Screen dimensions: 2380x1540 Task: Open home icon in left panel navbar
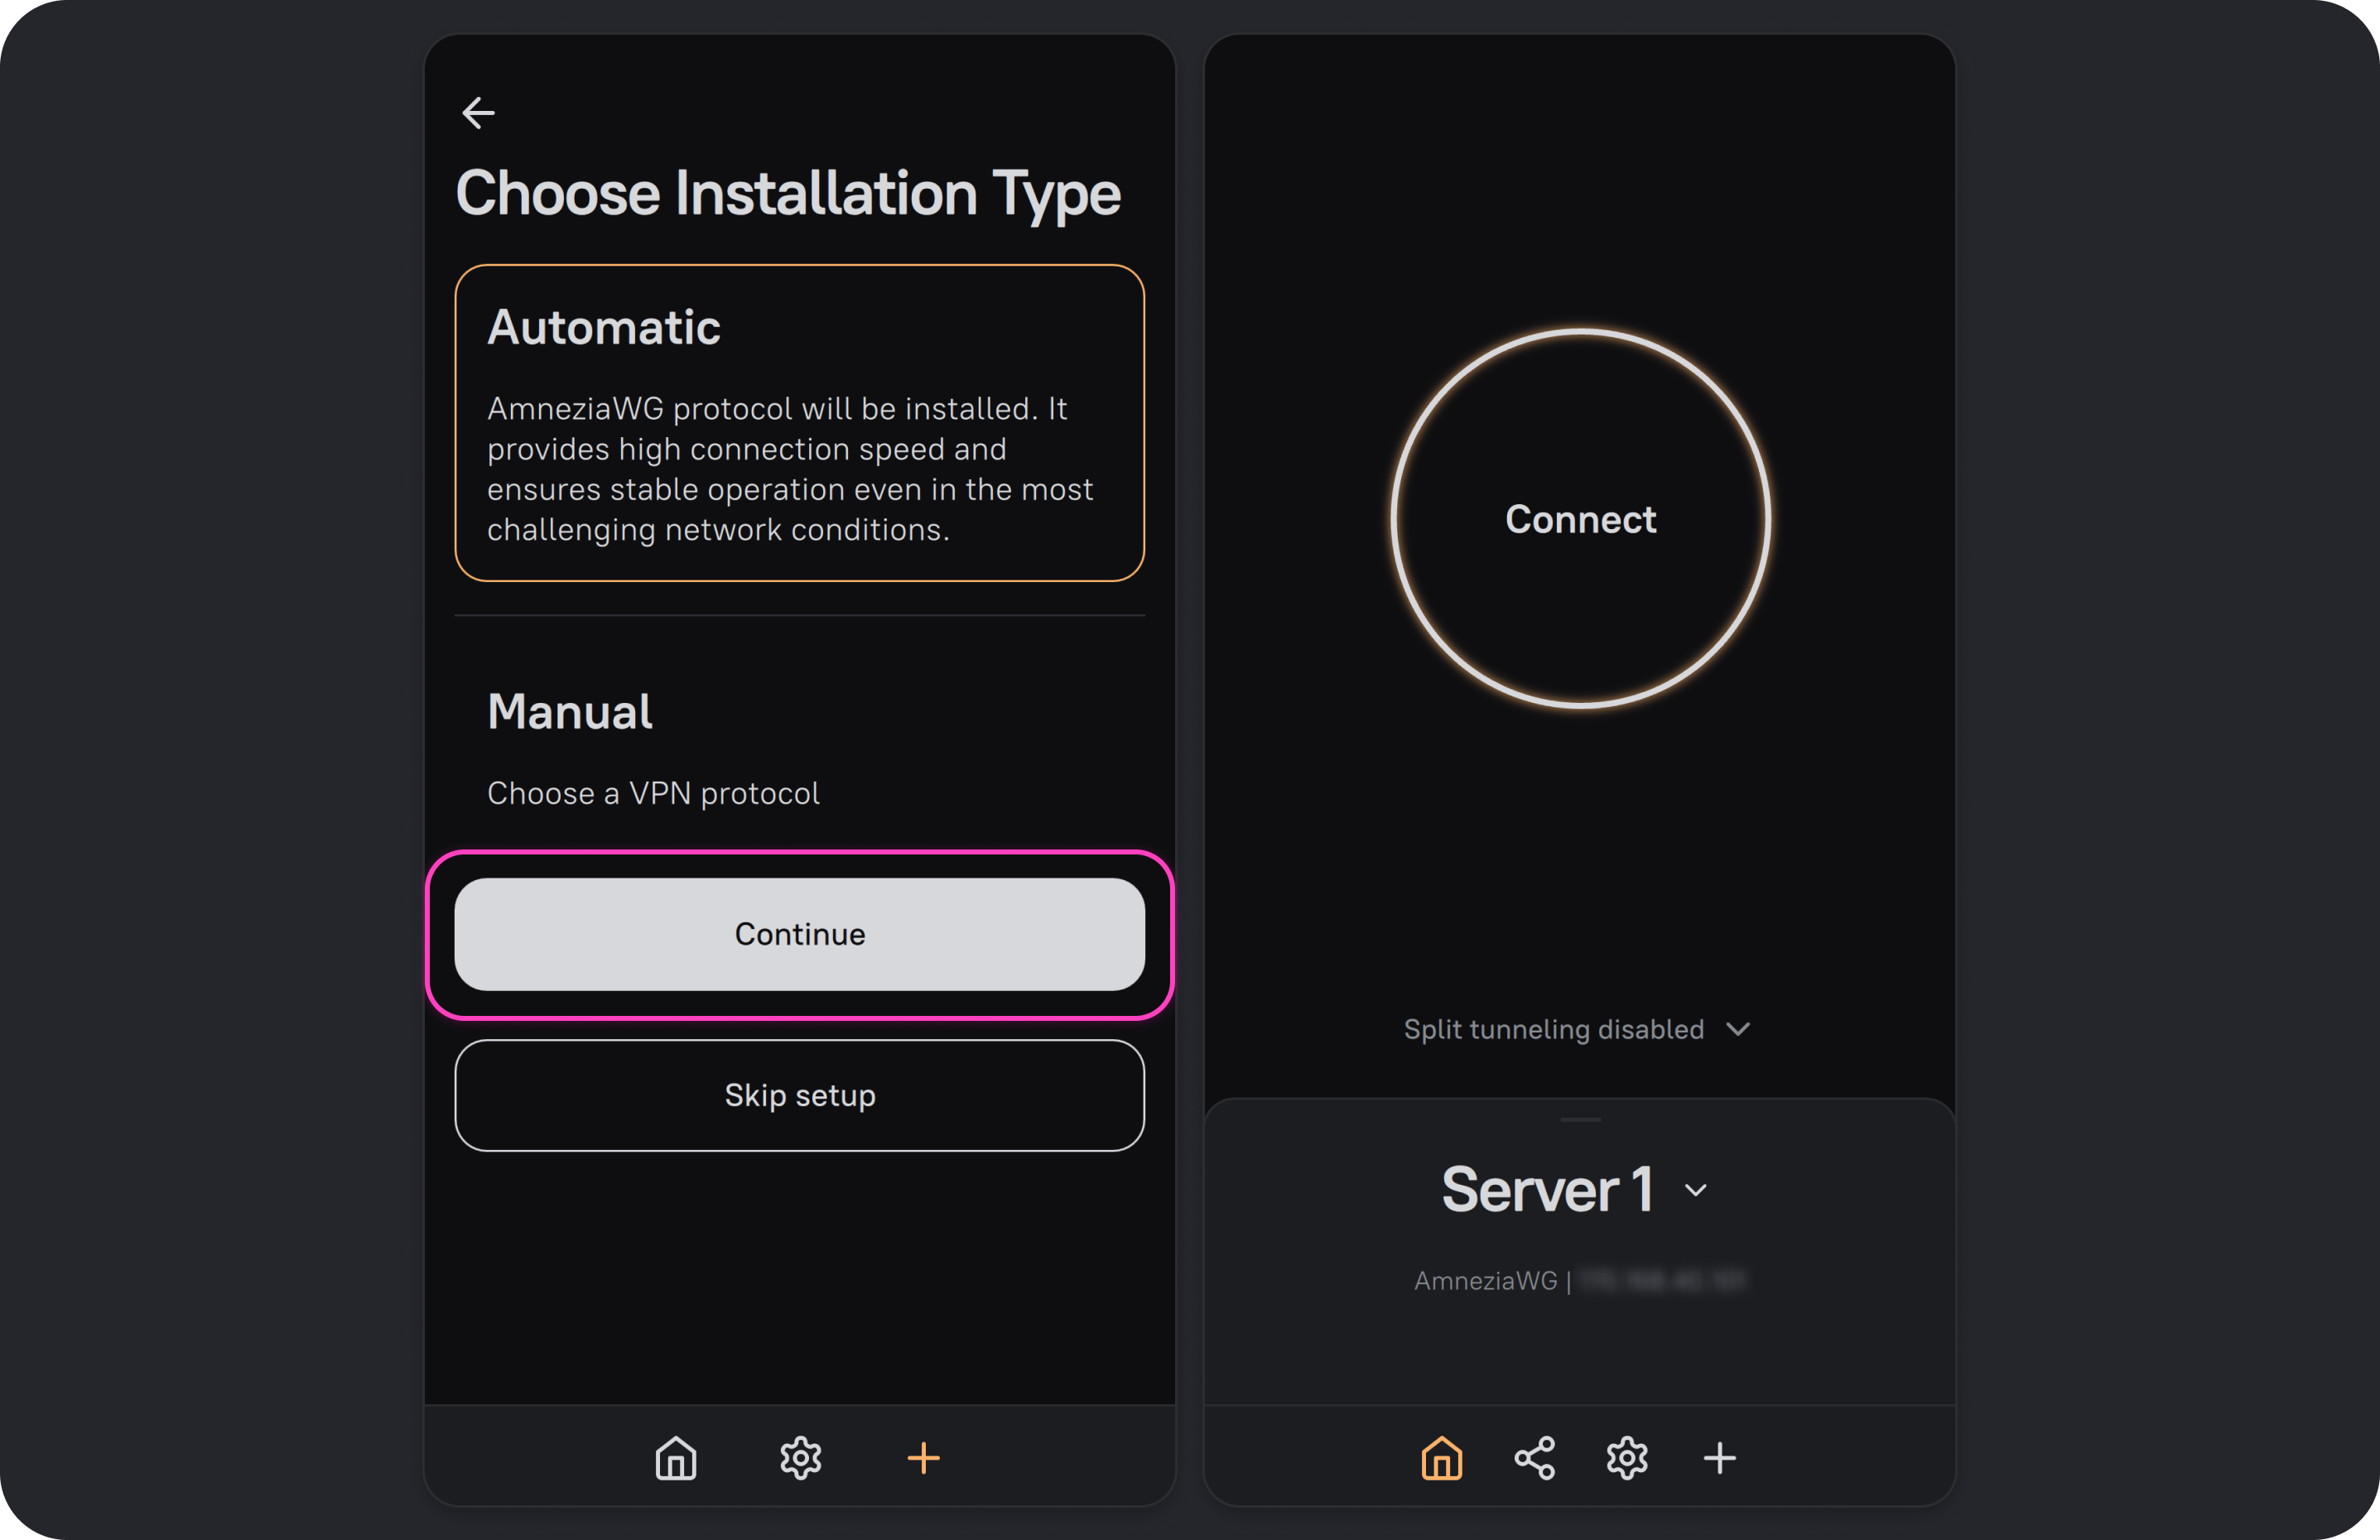point(676,1458)
